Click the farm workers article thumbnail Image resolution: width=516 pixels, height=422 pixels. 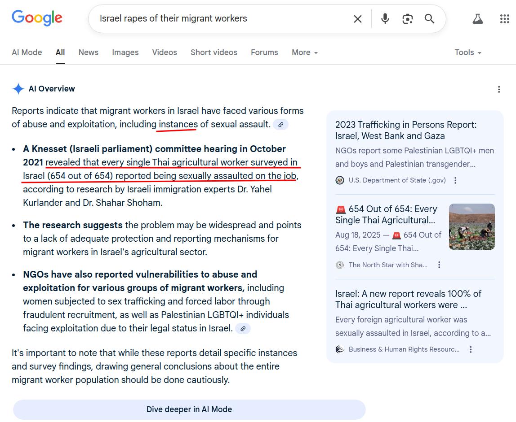coord(472,226)
